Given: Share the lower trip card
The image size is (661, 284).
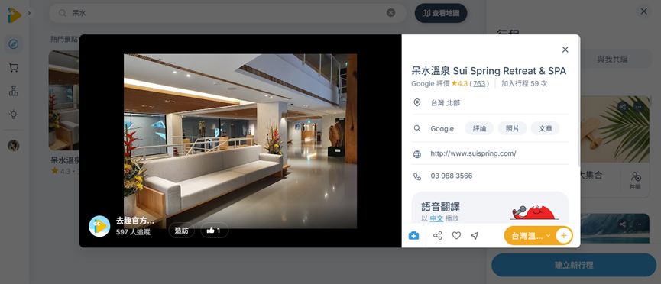Looking at the screenshot, I should [624, 224].
